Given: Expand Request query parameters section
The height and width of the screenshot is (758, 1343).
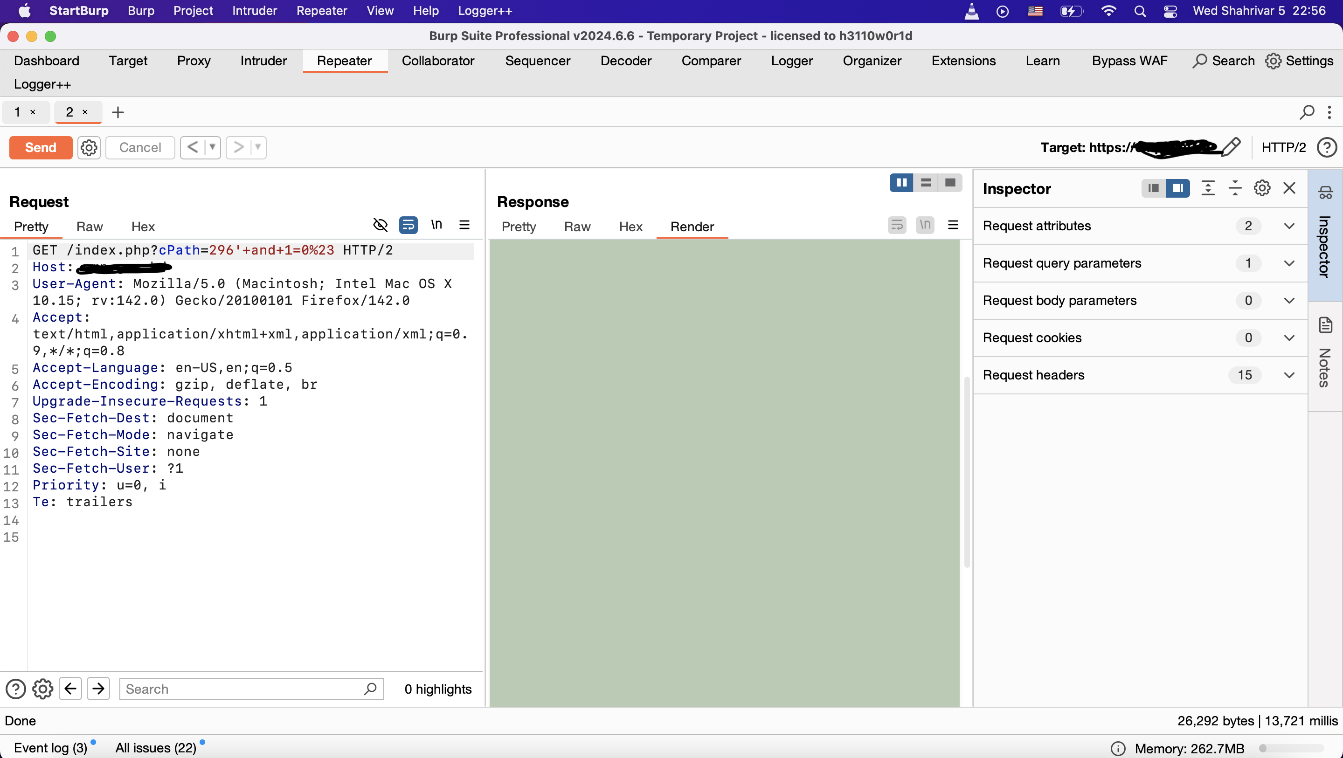Looking at the screenshot, I should click(1289, 263).
